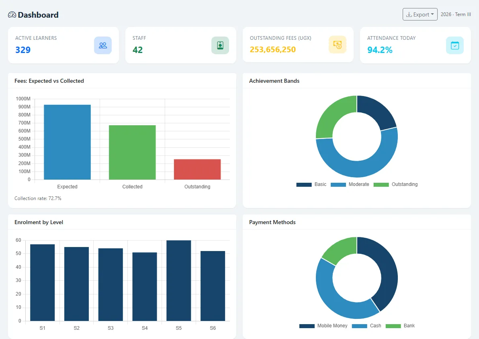479x339 pixels.
Task: Toggle the Outstanding legend swatch in Achievement Bands
Action: click(381, 184)
